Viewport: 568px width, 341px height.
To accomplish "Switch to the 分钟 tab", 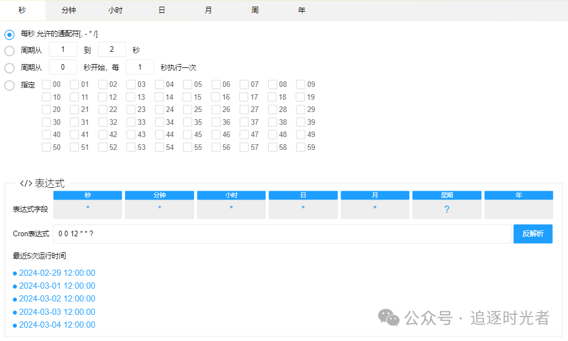I will (x=69, y=9).
